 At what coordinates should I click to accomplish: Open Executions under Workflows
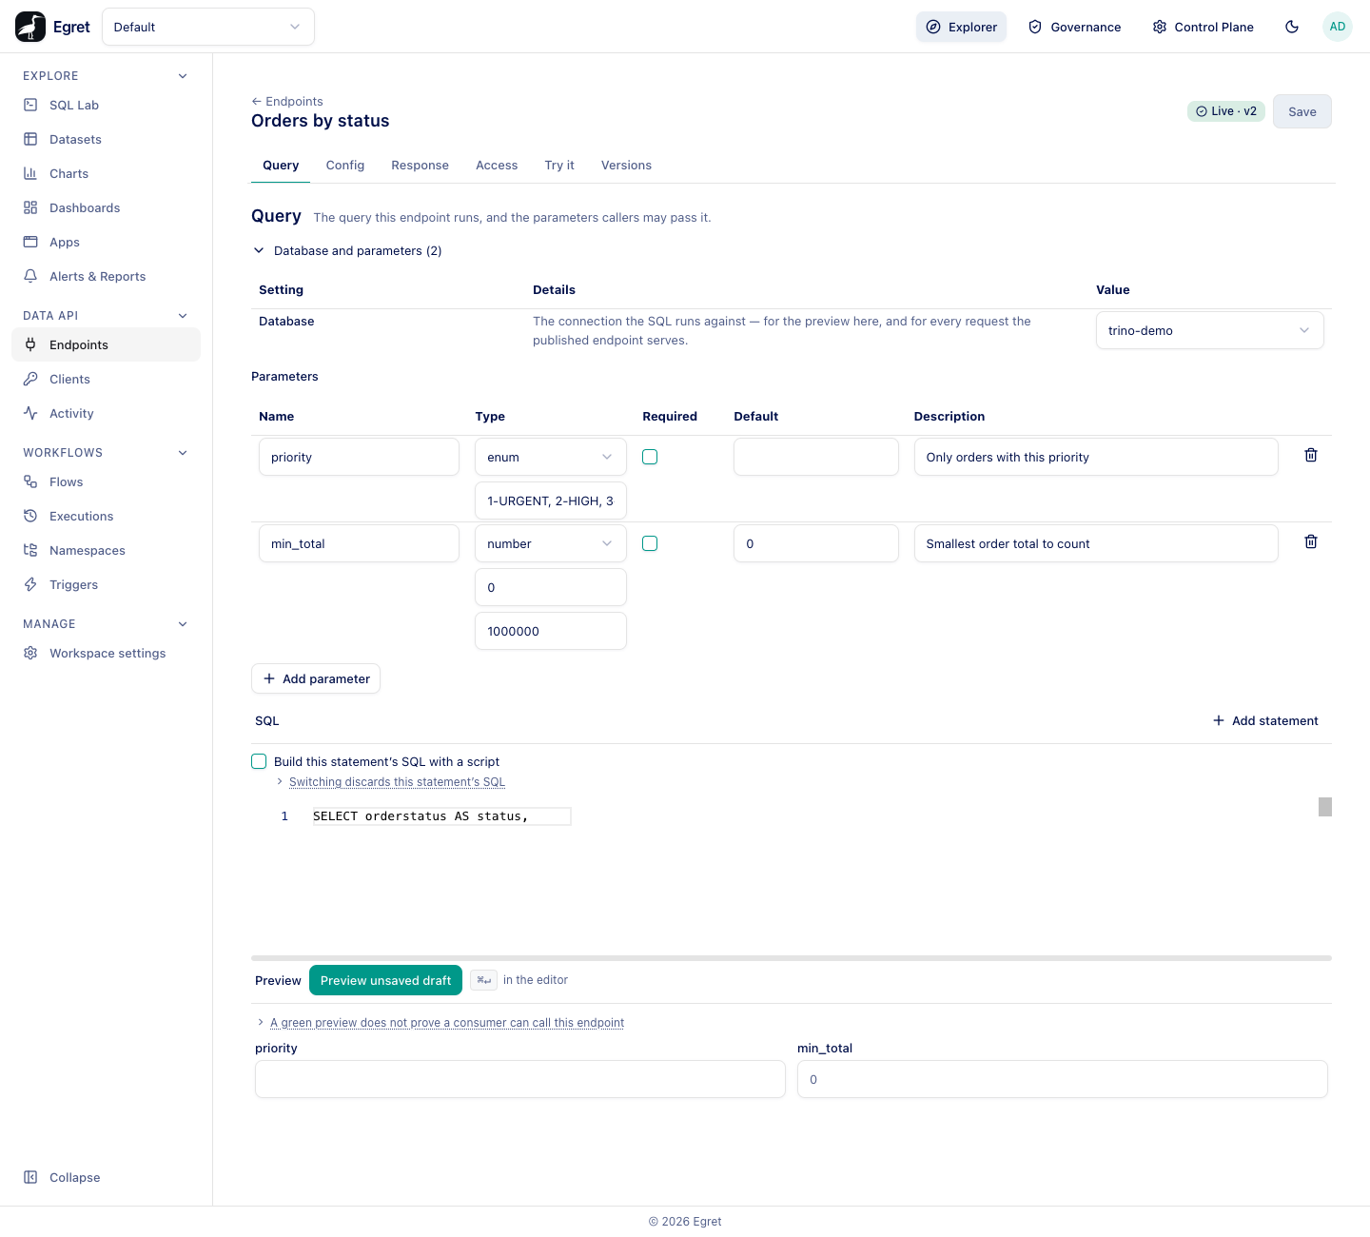pos(106,516)
